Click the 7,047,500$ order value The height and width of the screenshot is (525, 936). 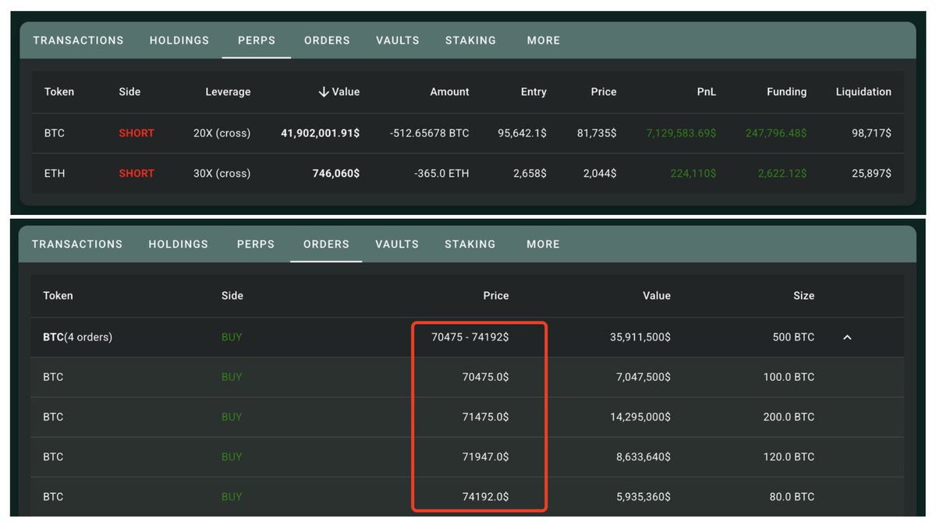(643, 377)
